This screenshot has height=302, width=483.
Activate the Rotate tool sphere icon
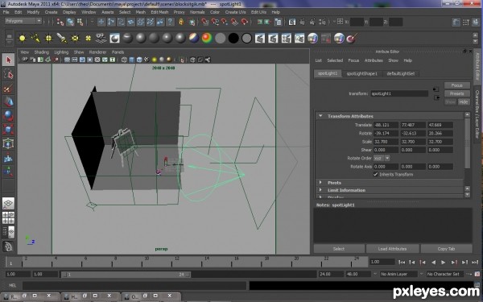click(8, 116)
